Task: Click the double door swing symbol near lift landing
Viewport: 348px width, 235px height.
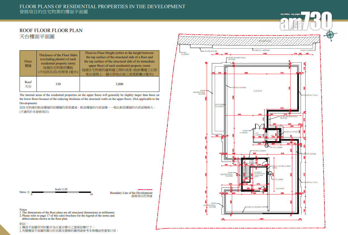Action: coord(259,127)
